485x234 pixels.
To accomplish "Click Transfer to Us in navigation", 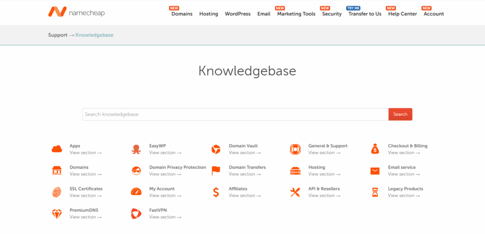I will point(365,14).
